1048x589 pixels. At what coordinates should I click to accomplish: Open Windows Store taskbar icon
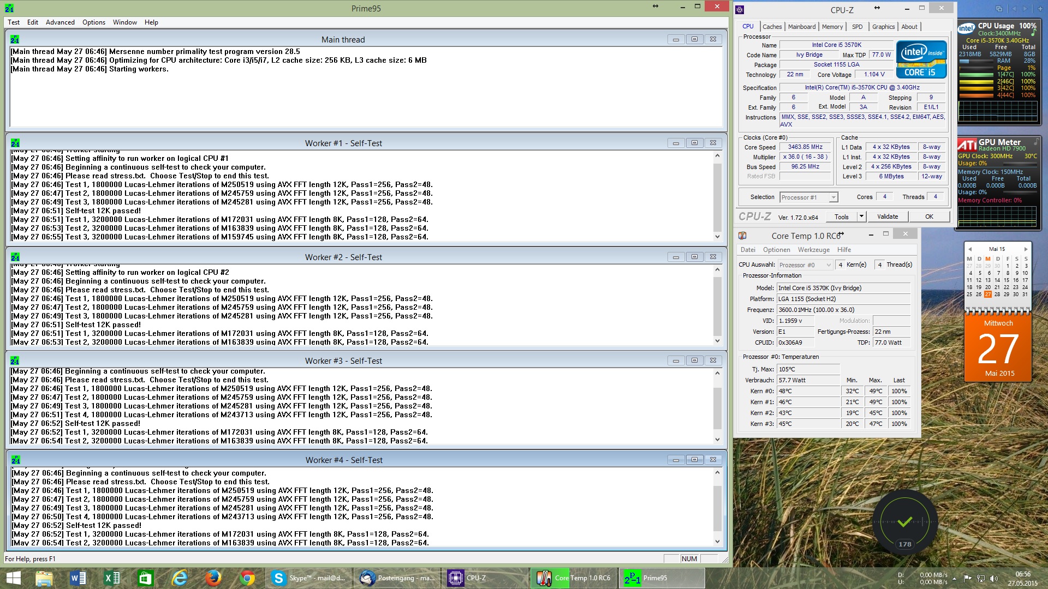click(146, 578)
